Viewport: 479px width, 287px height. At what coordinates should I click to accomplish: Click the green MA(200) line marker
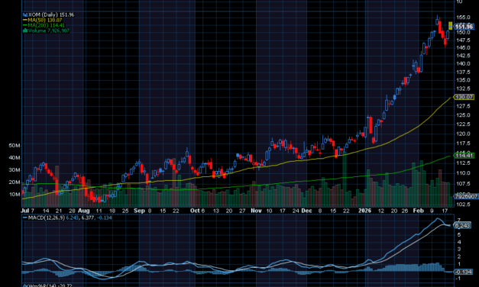coord(25,25)
